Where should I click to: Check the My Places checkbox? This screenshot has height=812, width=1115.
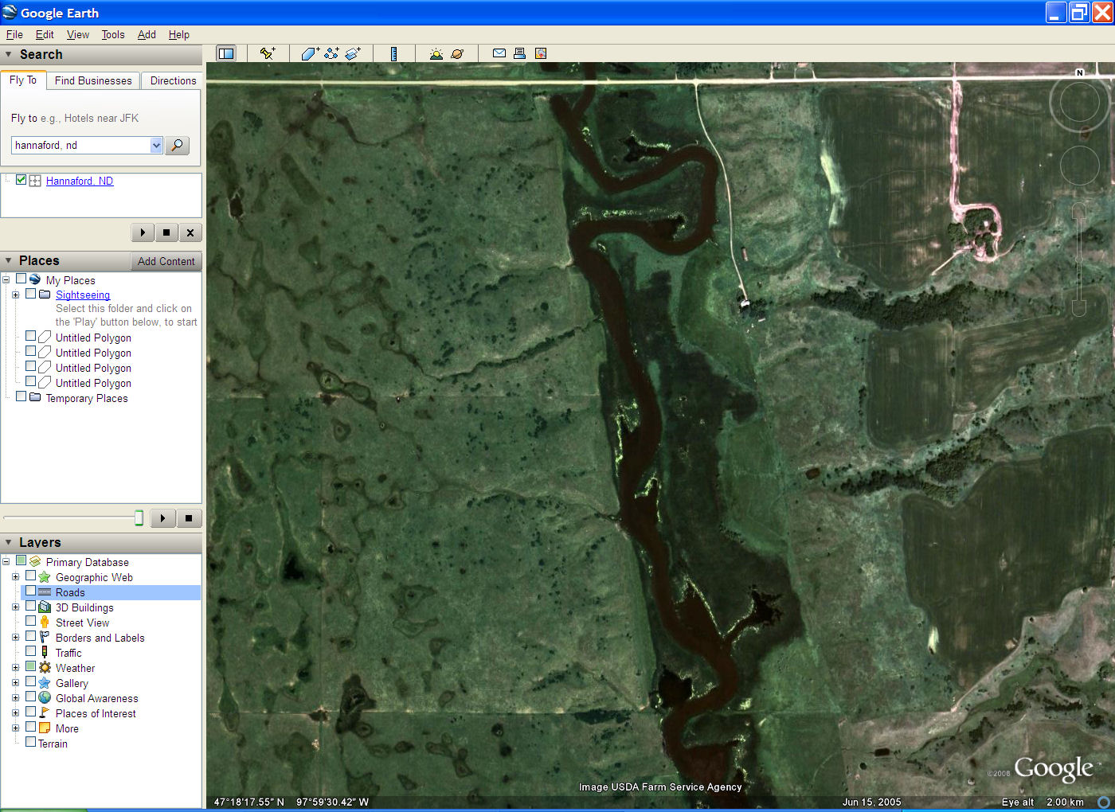(22, 279)
